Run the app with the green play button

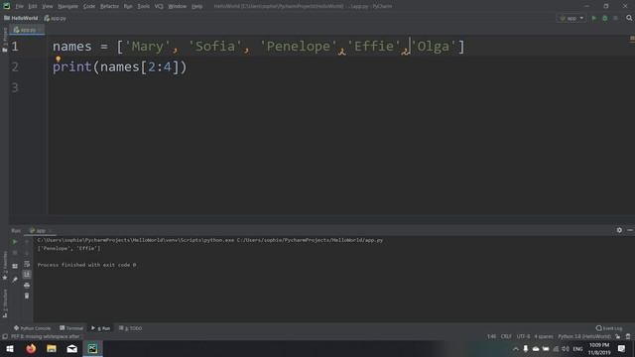[x=593, y=18]
